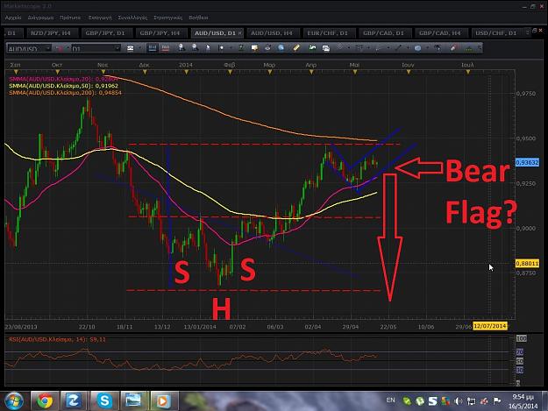The image size is (548, 411).
Task: Toggle the blue Bid price button
Action: (153, 48)
